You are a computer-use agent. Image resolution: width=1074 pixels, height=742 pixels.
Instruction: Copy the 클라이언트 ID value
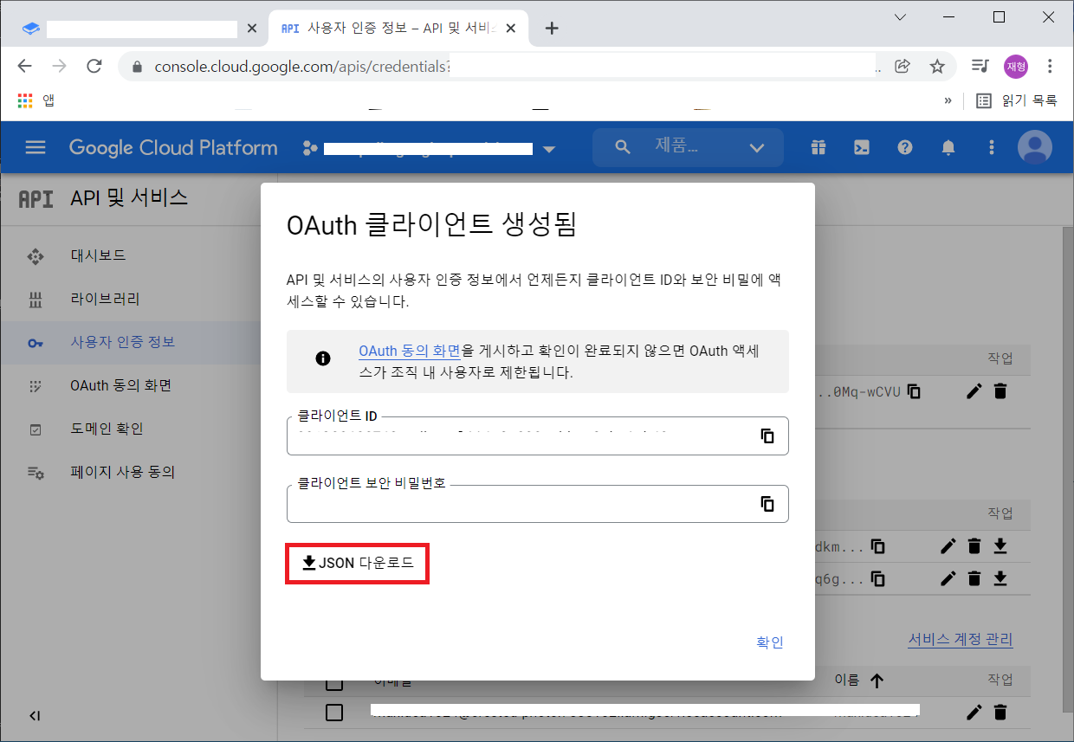[767, 436]
